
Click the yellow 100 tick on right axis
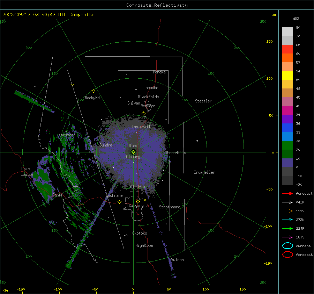click(269, 78)
